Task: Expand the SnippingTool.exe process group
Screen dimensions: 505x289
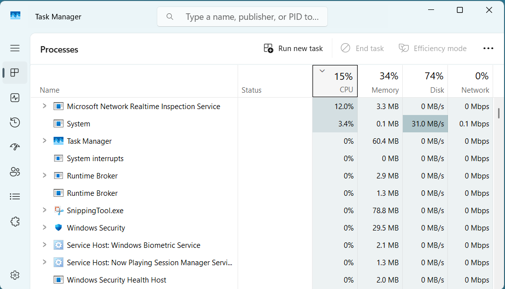Action: coord(45,210)
